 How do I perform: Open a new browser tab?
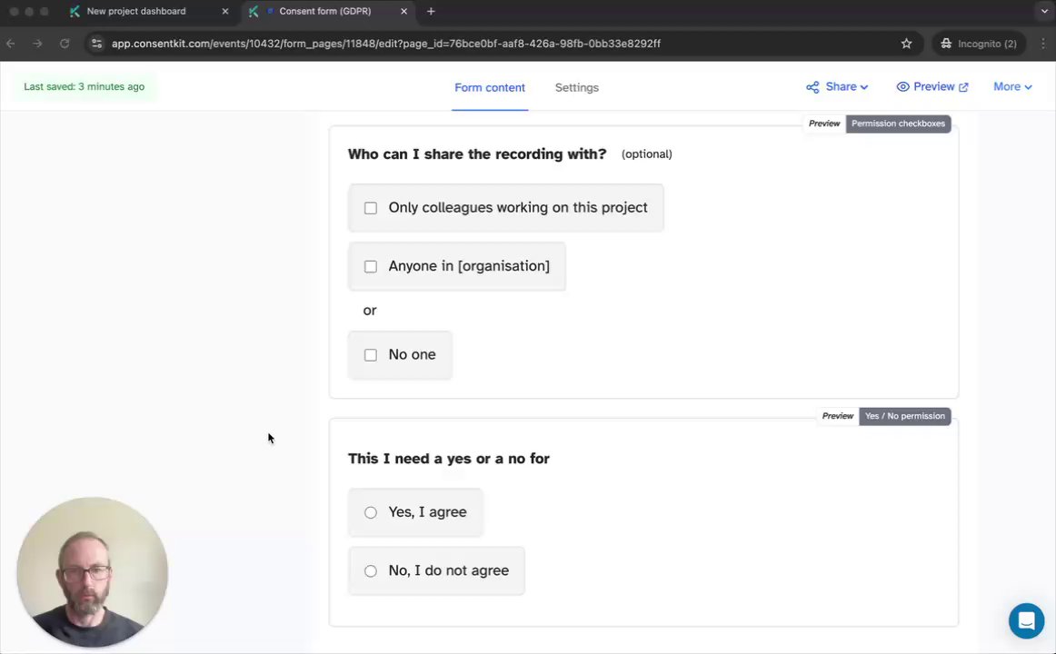coord(431,12)
